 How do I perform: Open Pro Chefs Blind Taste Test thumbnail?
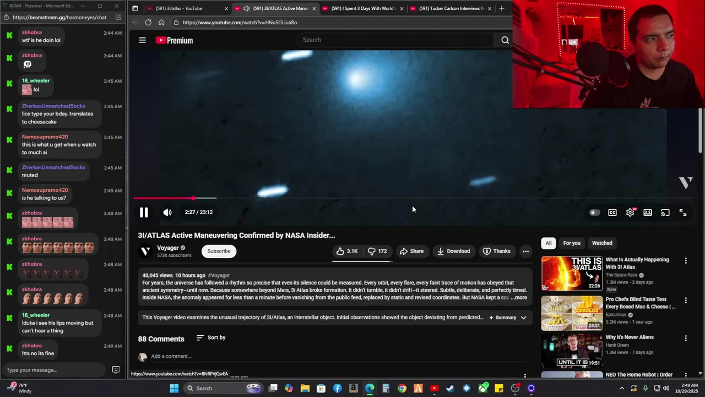[x=572, y=313]
